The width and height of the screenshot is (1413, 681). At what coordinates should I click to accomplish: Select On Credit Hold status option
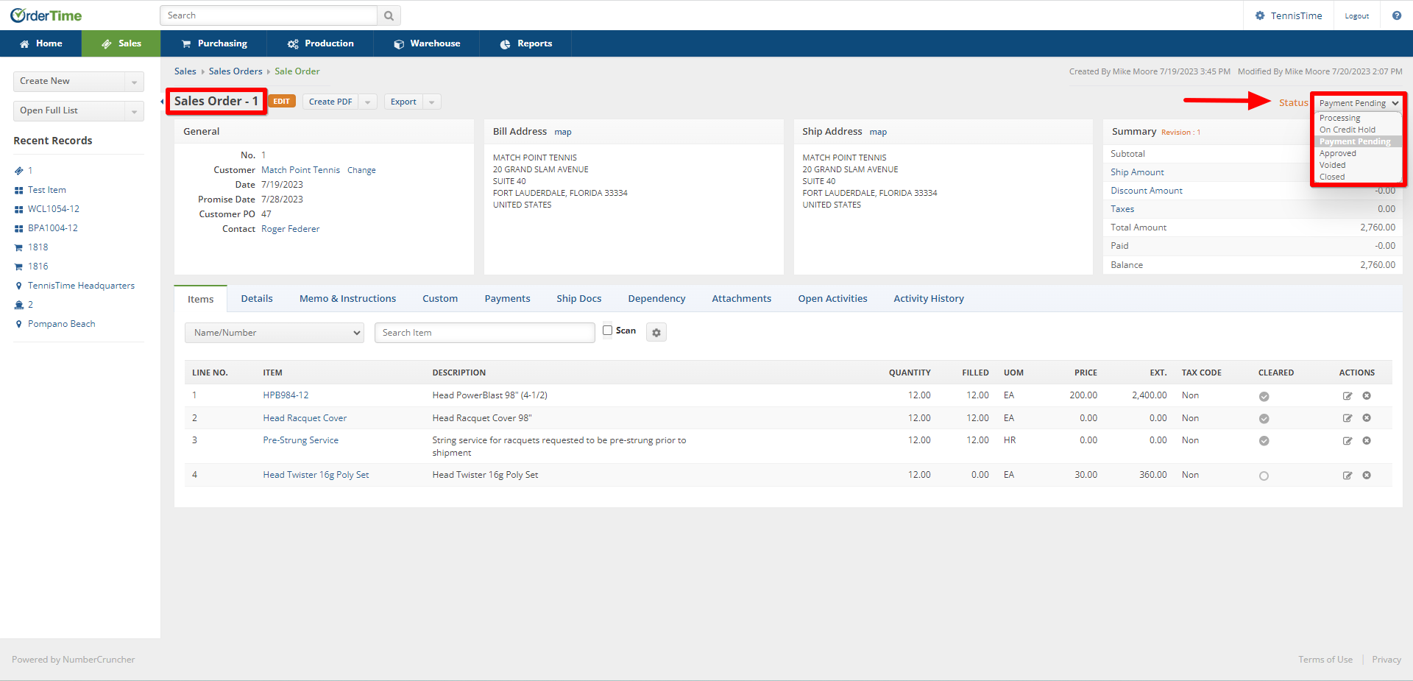1347,130
